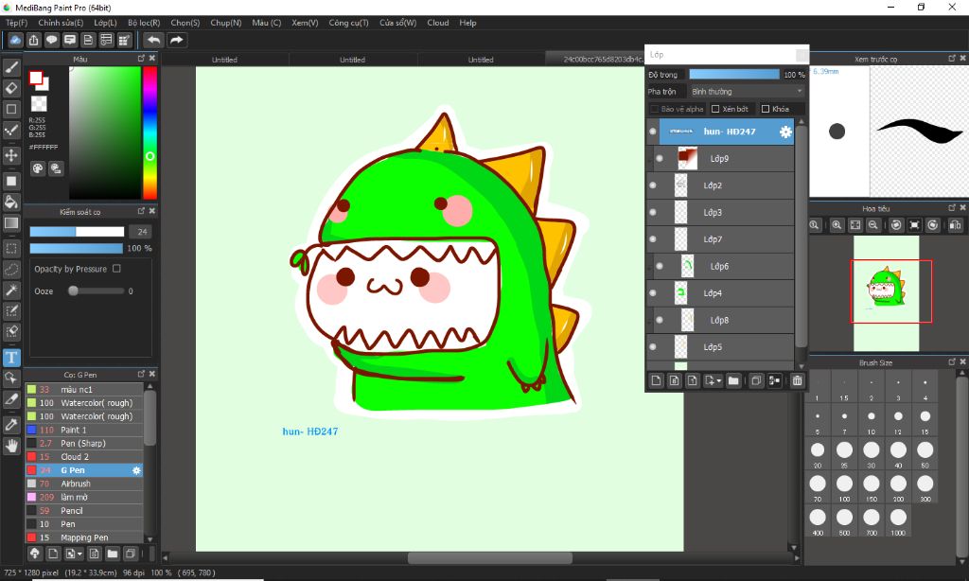The width and height of the screenshot is (969, 581).
Task: Hide the Lớp2 layer
Action: pyautogui.click(x=653, y=185)
